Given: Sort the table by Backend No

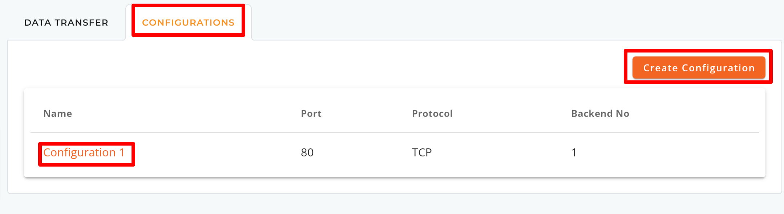Looking at the screenshot, I should (x=600, y=114).
